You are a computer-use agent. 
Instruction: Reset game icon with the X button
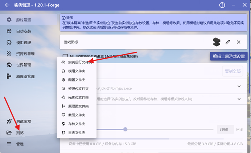coord(239,42)
